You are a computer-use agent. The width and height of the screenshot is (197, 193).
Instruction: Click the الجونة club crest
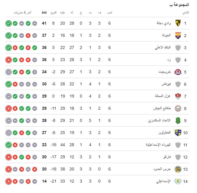click(178, 36)
